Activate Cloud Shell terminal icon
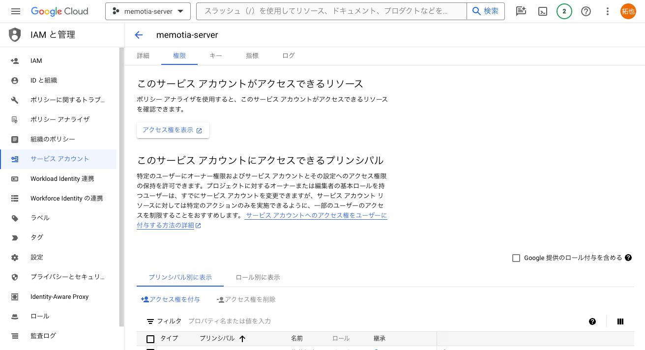The width and height of the screenshot is (645, 350). click(543, 11)
